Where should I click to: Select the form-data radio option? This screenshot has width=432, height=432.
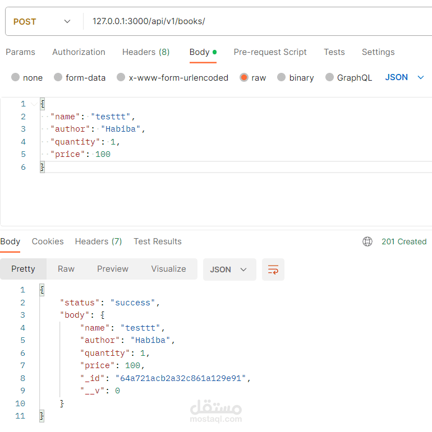point(58,78)
